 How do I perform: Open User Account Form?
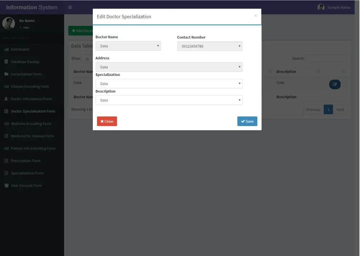pyautogui.click(x=32, y=186)
